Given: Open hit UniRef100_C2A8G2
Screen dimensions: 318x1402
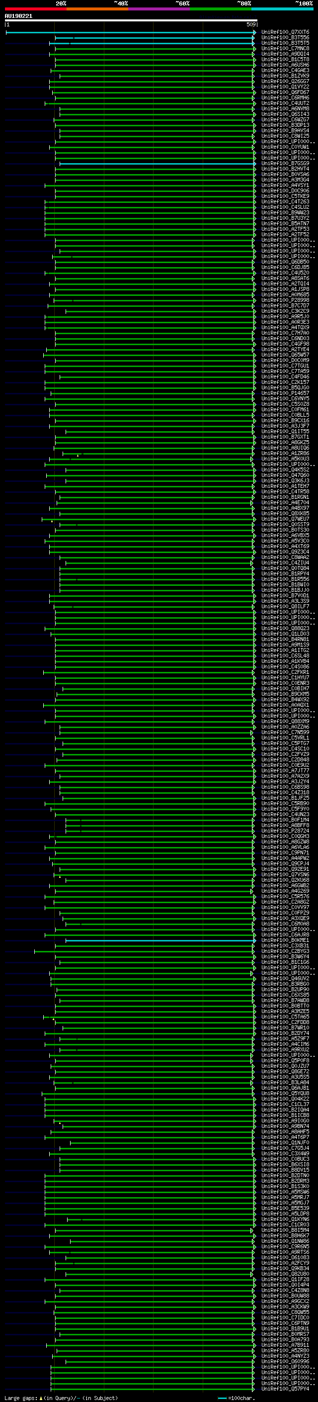Looking at the screenshot, I should pos(285,902).
